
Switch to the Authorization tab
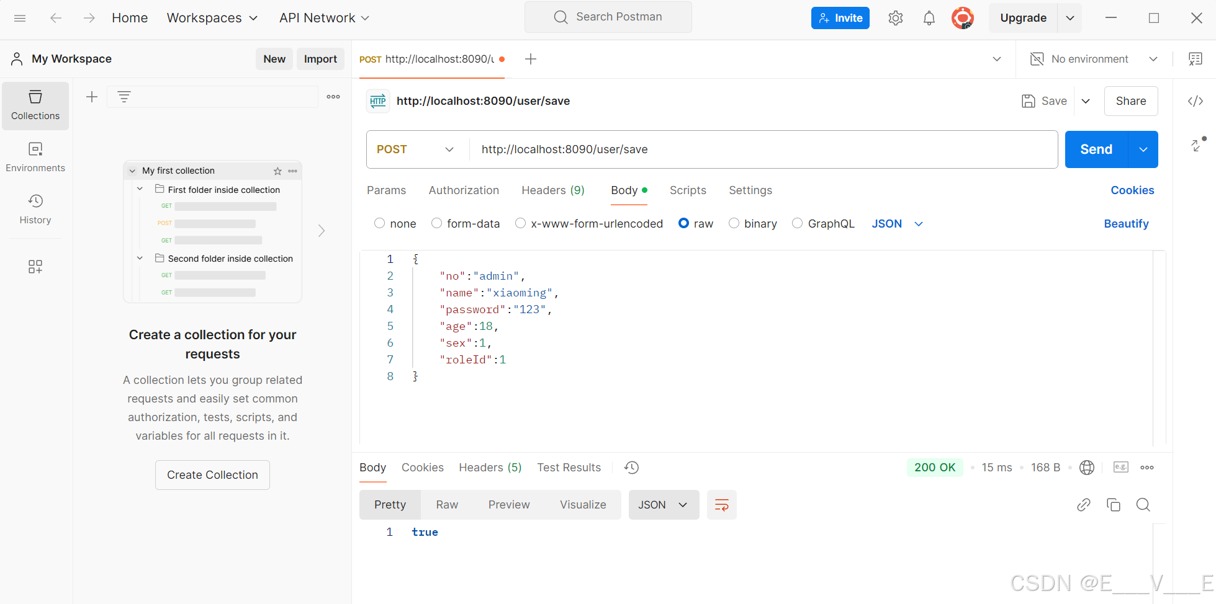tap(464, 190)
